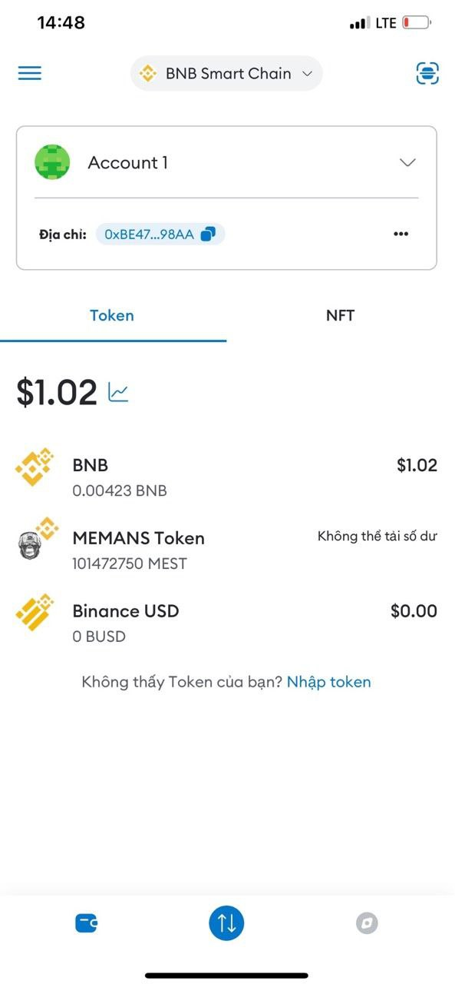The width and height of the screenshot is (455, 984).
Task: Open the MEMANS Token entry
Action: (x=226, y=550)
